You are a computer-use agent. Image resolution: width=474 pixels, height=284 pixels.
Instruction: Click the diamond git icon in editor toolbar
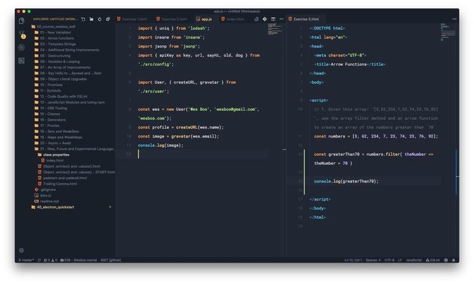(265, 19)
